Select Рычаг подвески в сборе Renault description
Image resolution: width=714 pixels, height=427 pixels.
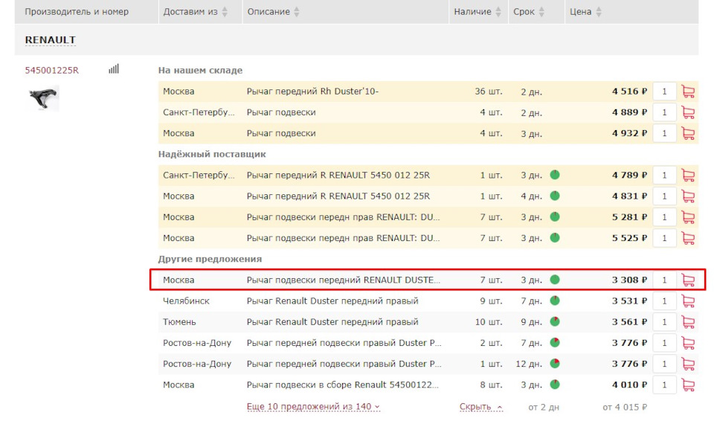click(x=343, y=385)
